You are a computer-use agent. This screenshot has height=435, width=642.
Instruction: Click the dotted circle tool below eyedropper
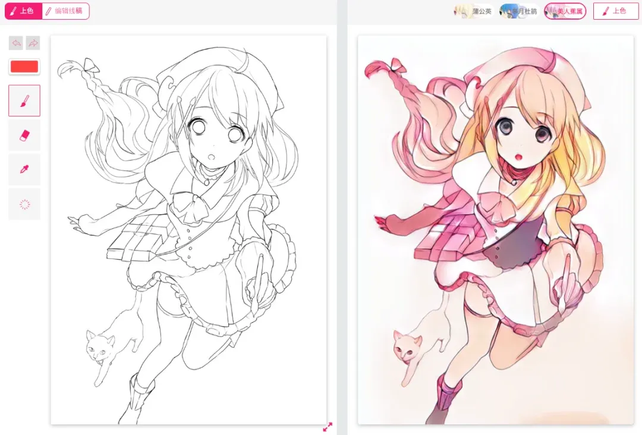tap(24, 204)
